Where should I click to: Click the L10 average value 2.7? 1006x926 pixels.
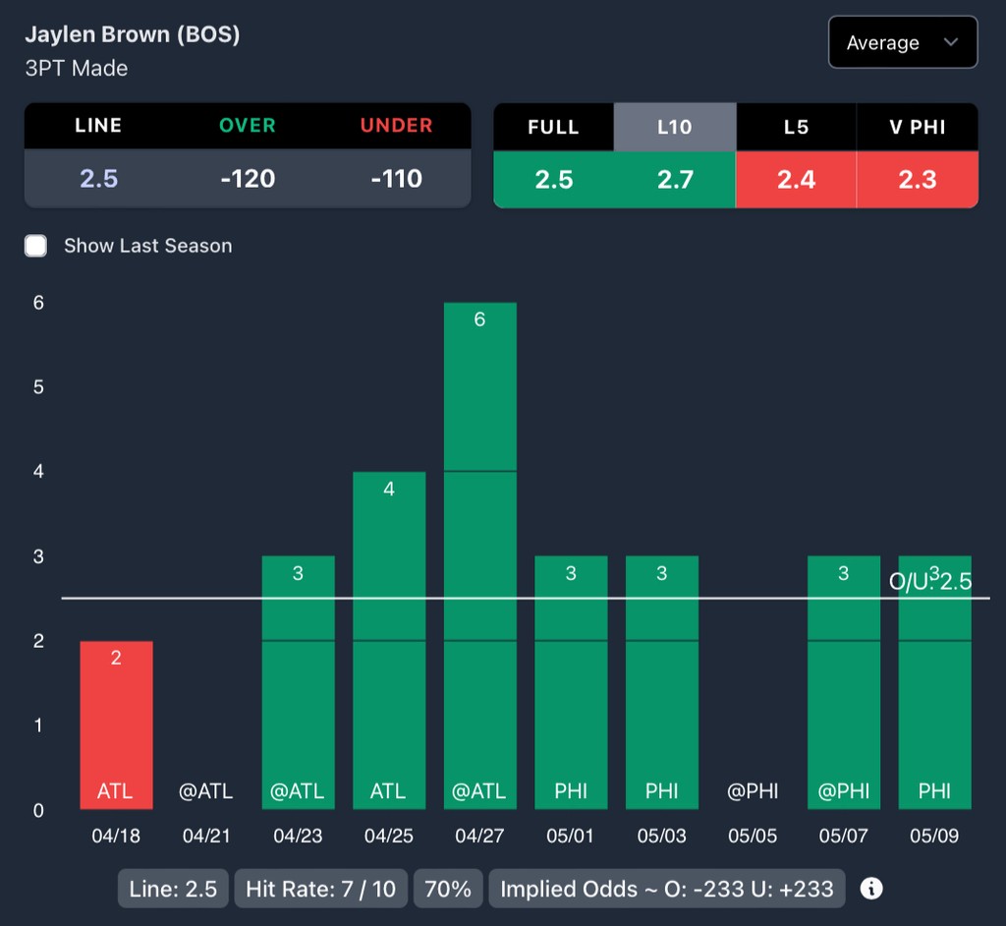[675, 180]
